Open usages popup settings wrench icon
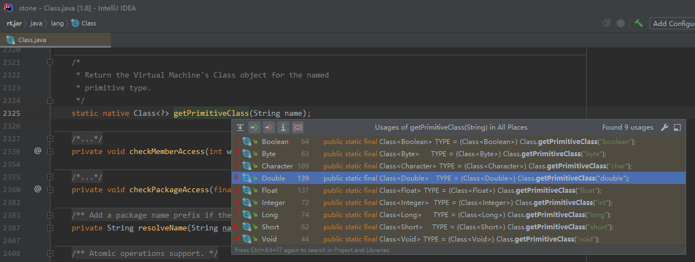This screenshot has width=695, height=262. 664,127
